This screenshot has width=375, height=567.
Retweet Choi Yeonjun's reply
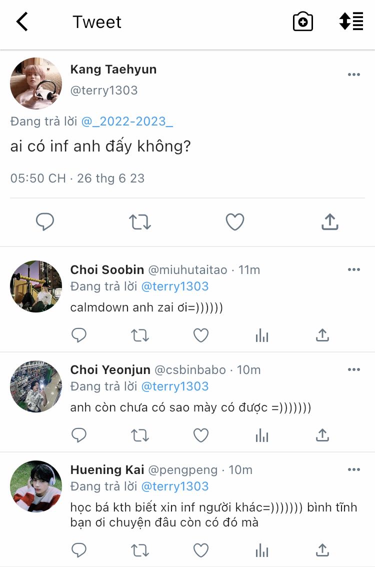click(140, 435)
